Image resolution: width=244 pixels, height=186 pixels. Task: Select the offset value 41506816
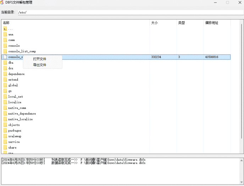click(212, 57)
